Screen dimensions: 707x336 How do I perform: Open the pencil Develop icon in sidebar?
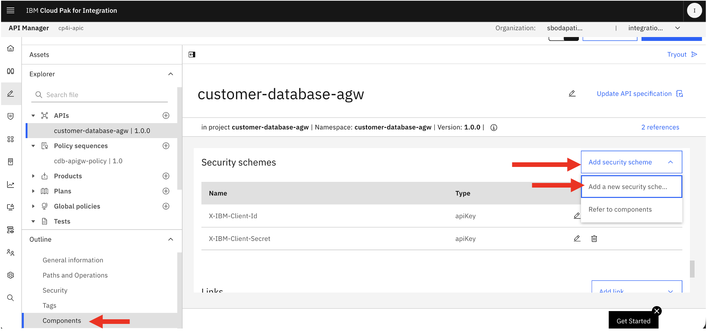[x=11, y=94]
